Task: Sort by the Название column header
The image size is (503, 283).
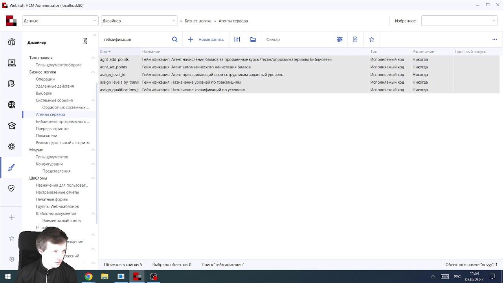Action: coord(255,51)
